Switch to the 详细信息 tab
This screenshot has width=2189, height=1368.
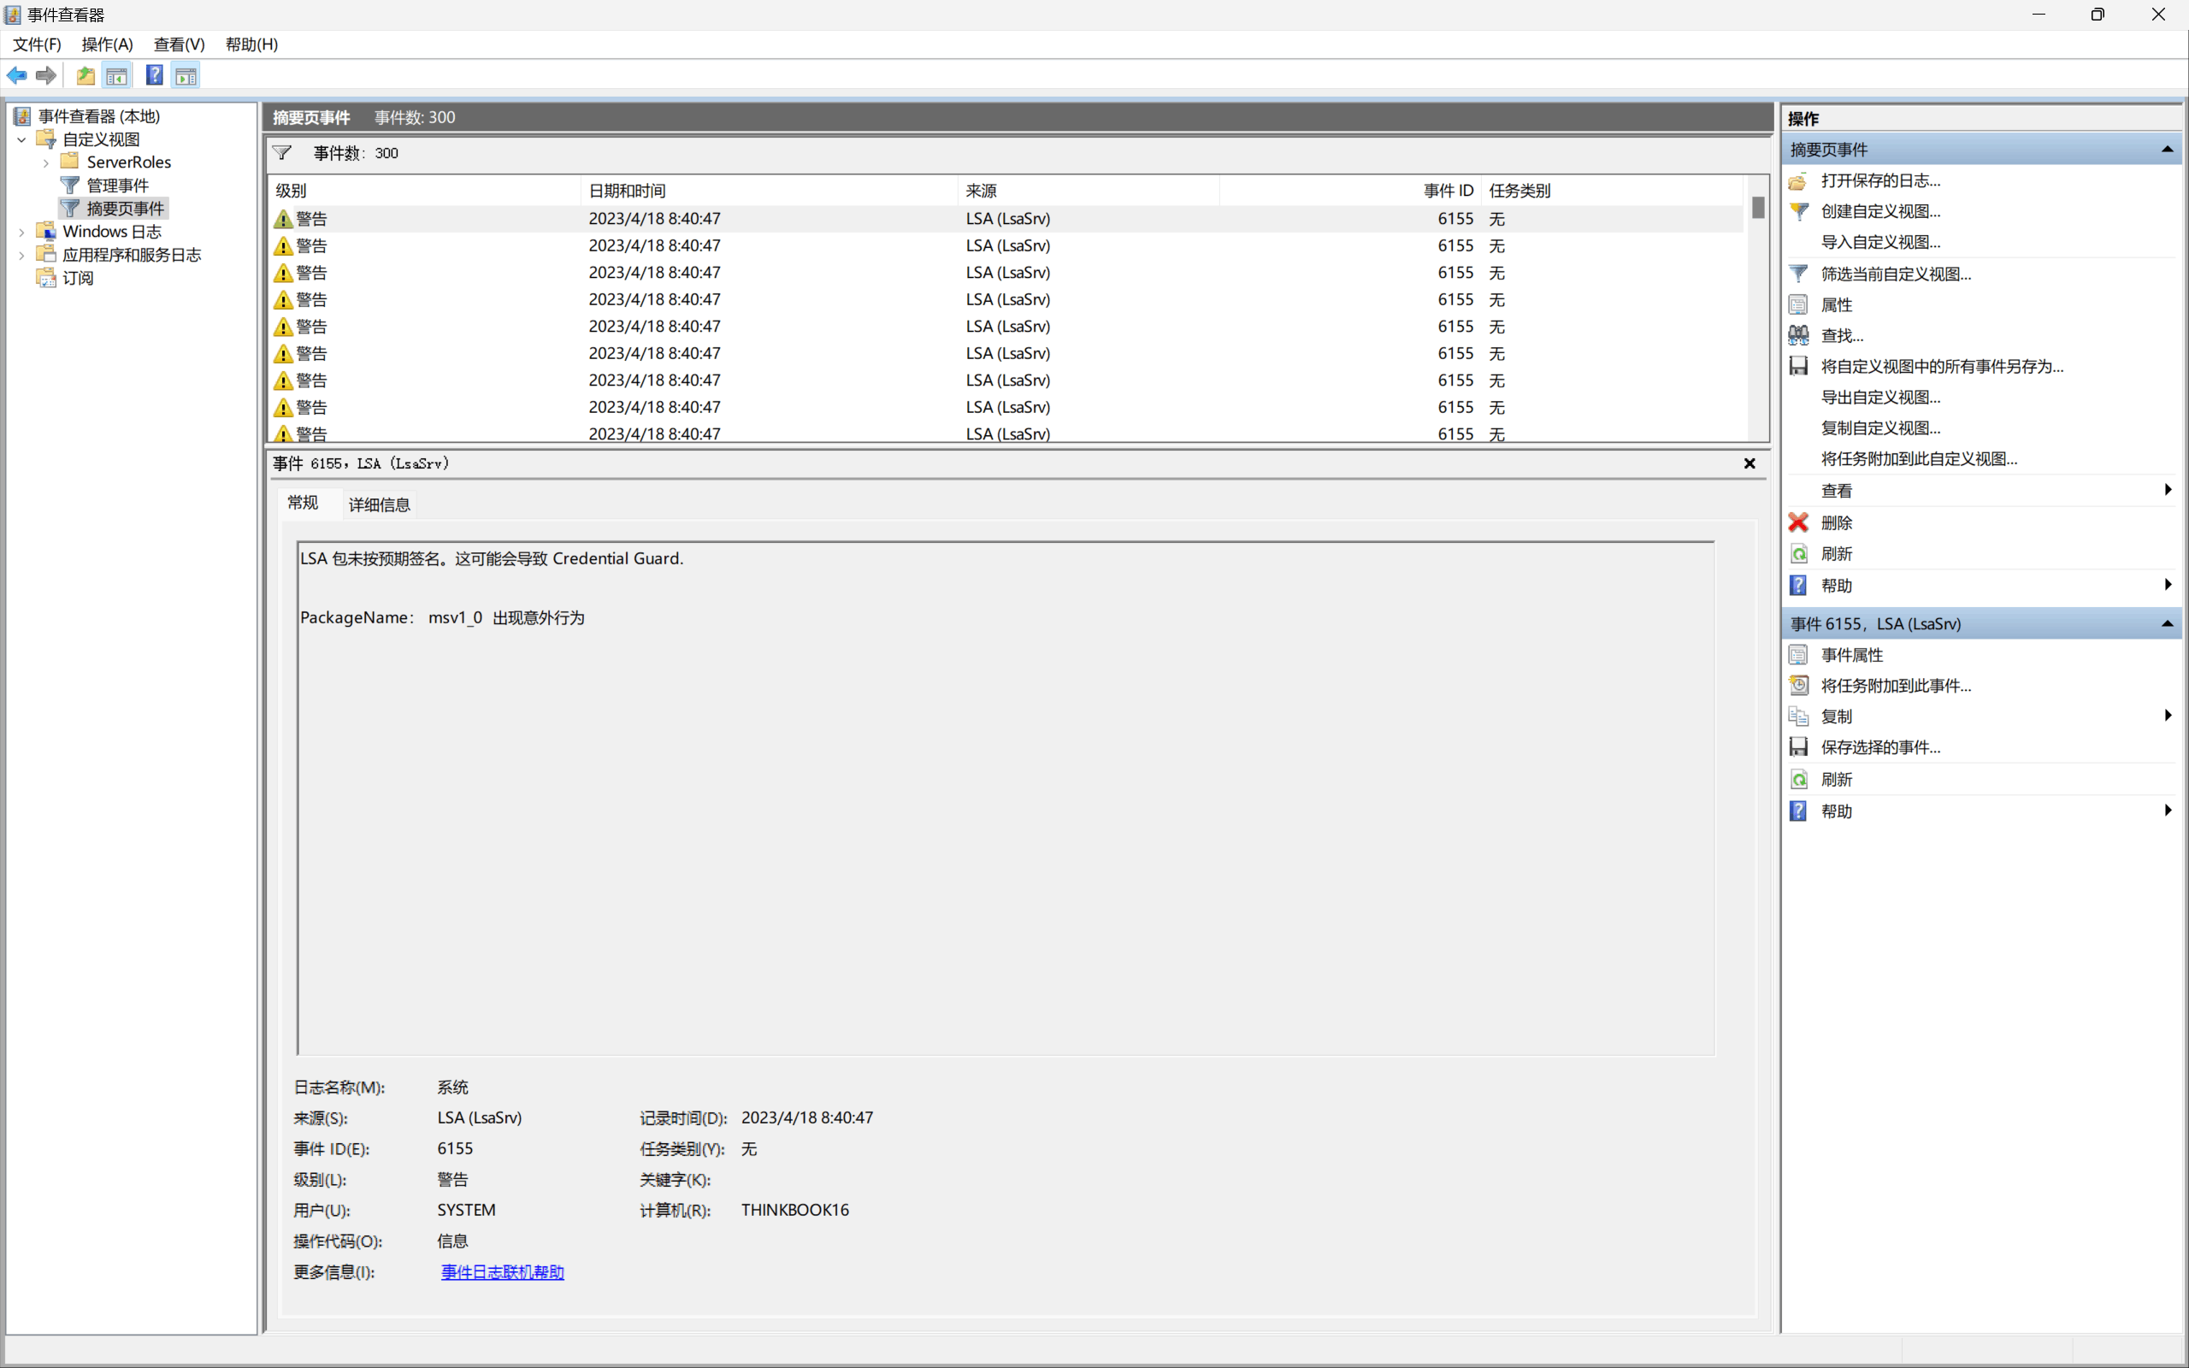[x=379, y=504]
